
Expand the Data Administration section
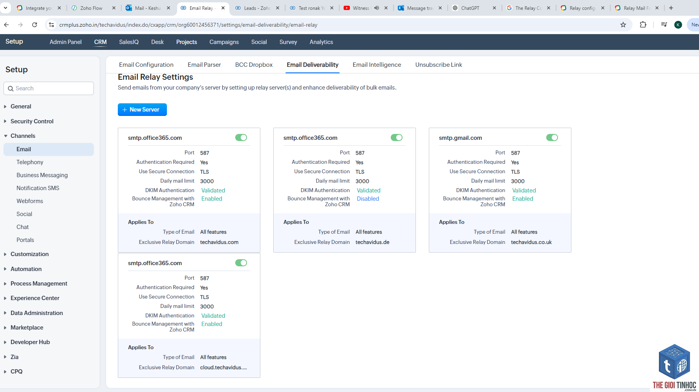(37, 313)
